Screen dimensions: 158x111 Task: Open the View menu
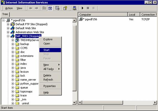tap(19, 8)
